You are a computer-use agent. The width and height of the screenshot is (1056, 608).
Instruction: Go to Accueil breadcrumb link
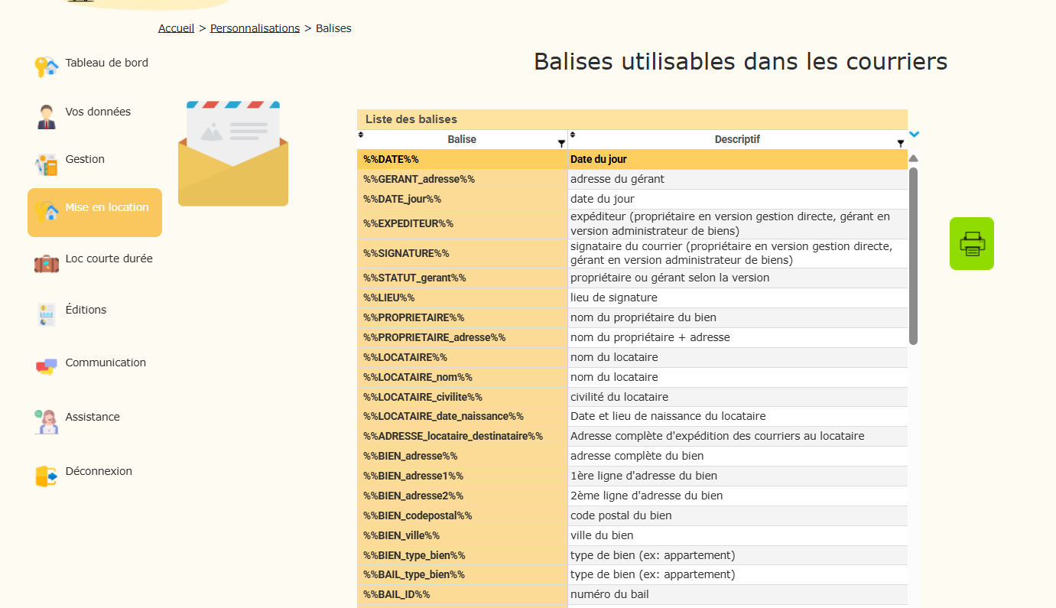[x=177, y=28]
